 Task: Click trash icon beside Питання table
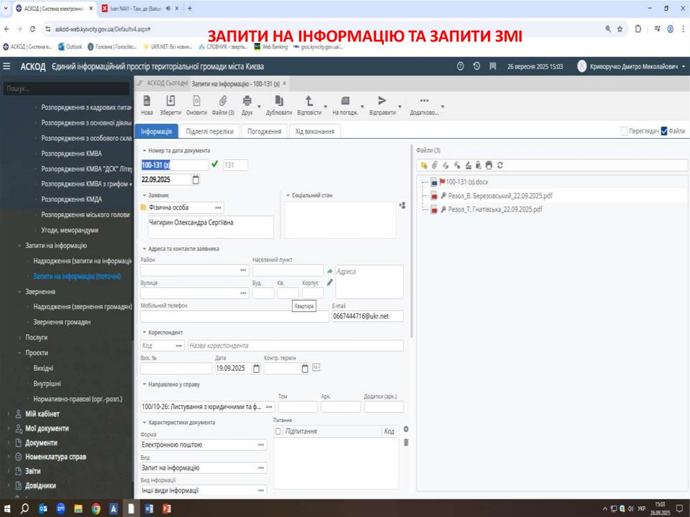pos(406,442)
